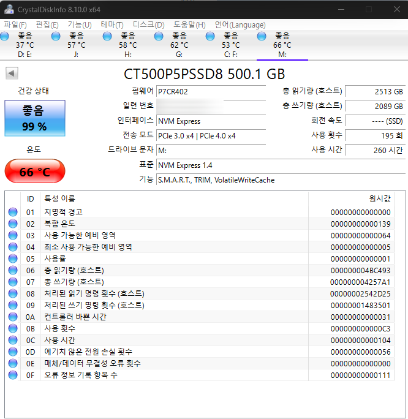The image size is (408, 419).
Task: Click the status orb of attribute 09 row
Action: pyautogui.click(x=13, y=305)
